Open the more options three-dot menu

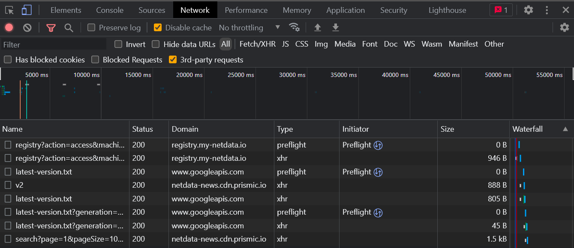click(x=546, y=9)
